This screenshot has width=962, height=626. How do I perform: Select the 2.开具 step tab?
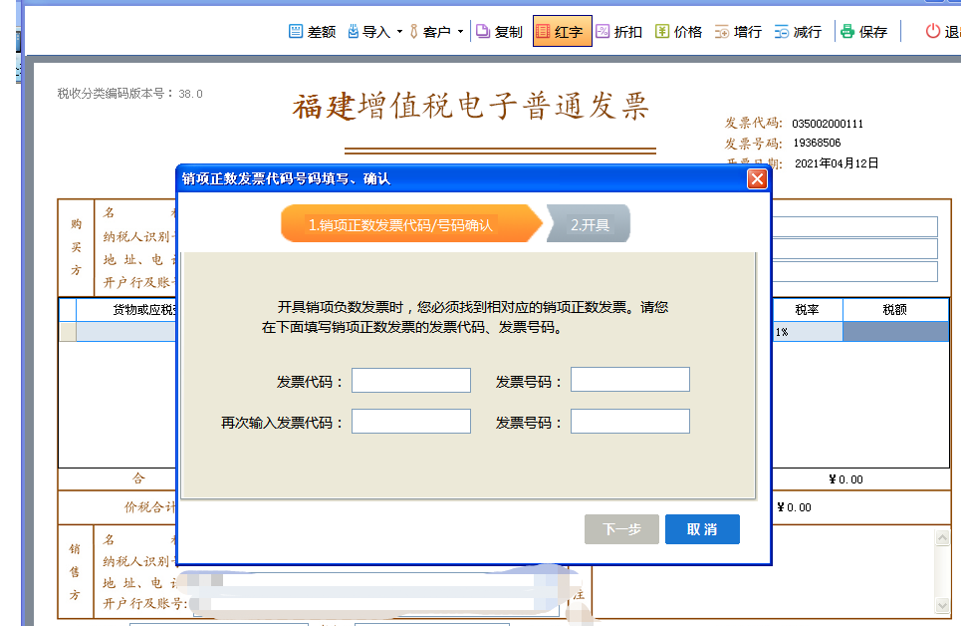(x=590, y=225)
